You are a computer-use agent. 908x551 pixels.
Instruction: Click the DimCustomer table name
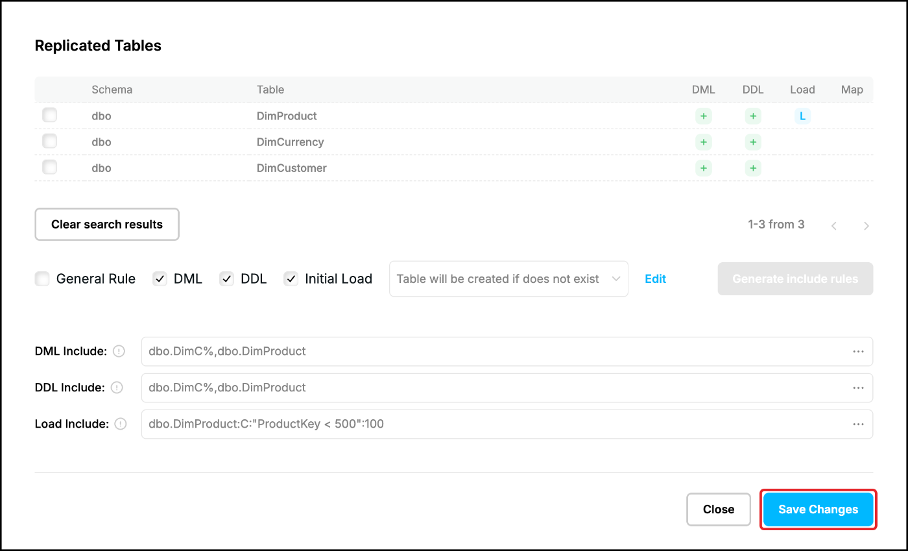click(292, 168)
